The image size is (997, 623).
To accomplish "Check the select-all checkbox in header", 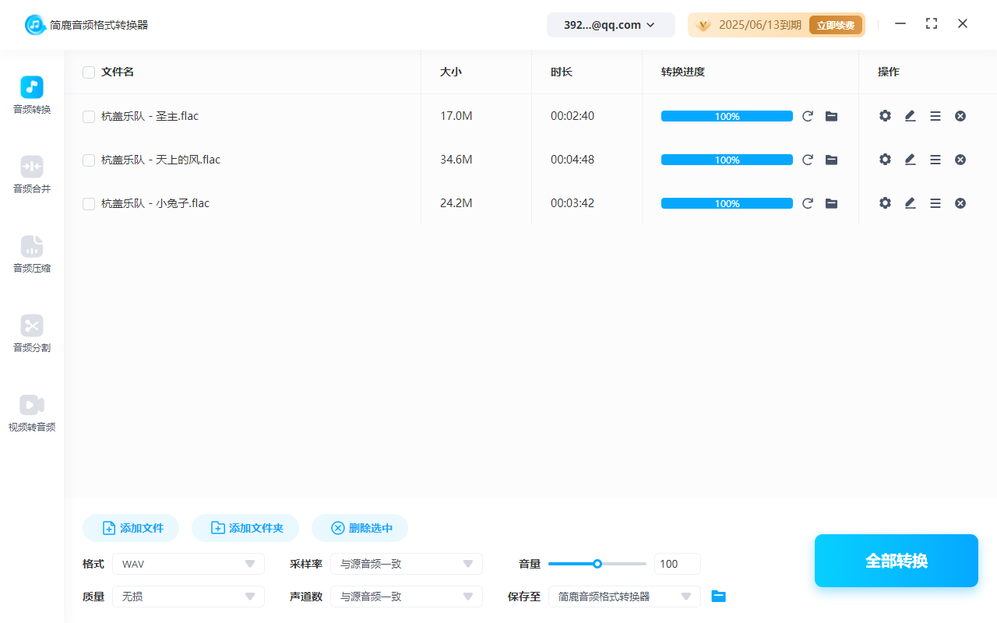I will point(88,72).
